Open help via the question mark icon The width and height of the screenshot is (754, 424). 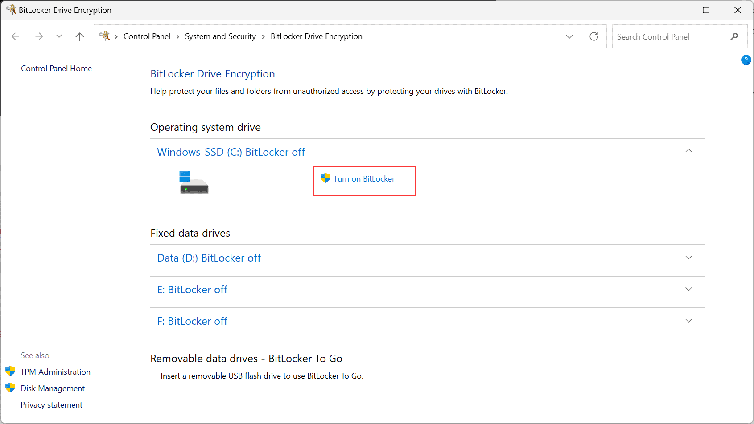[746, 60]
